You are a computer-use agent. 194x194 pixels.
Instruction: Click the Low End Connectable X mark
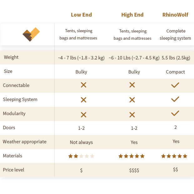84,85
